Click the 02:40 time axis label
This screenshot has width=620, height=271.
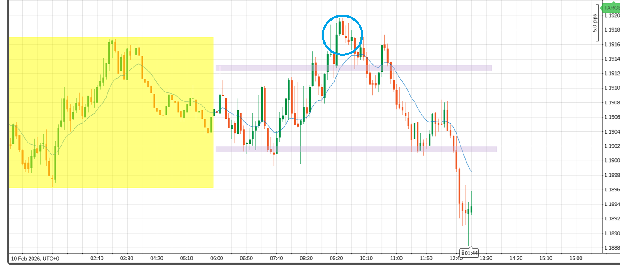[x=97, y=259]
